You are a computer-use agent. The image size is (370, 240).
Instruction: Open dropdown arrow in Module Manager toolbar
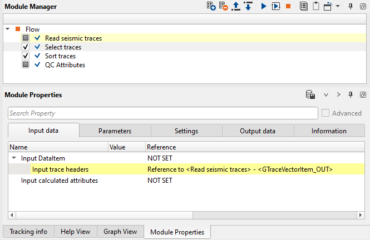pos(338,7)
